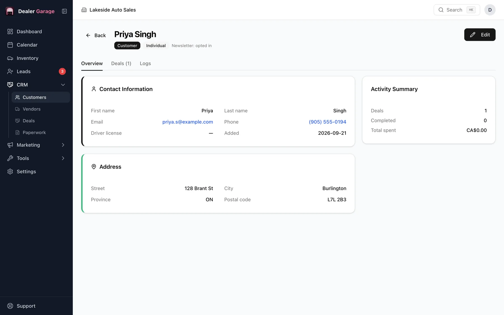This screenshot has height=315, width=504.
Task: Click the Tools wrench icon
Action: pos(10,158)
